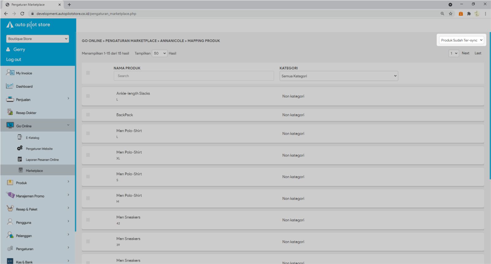Click the Log out link
491x264 pixels.
pyautogui.click(x=14, y=60)
